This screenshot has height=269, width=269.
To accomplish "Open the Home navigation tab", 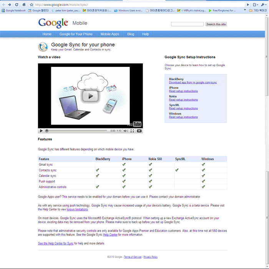I will pos(47,34).
